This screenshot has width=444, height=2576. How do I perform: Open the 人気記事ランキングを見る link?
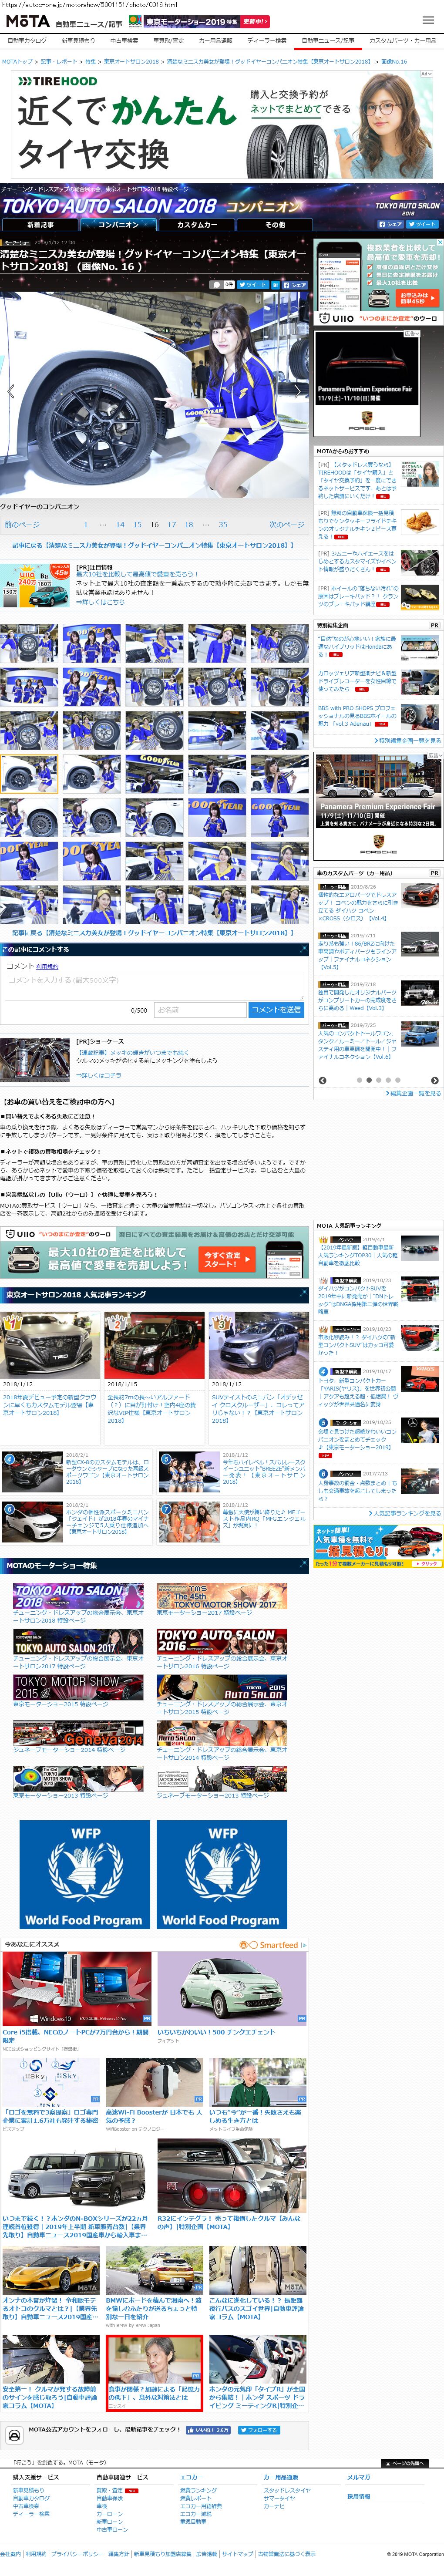click(405, 1513)
